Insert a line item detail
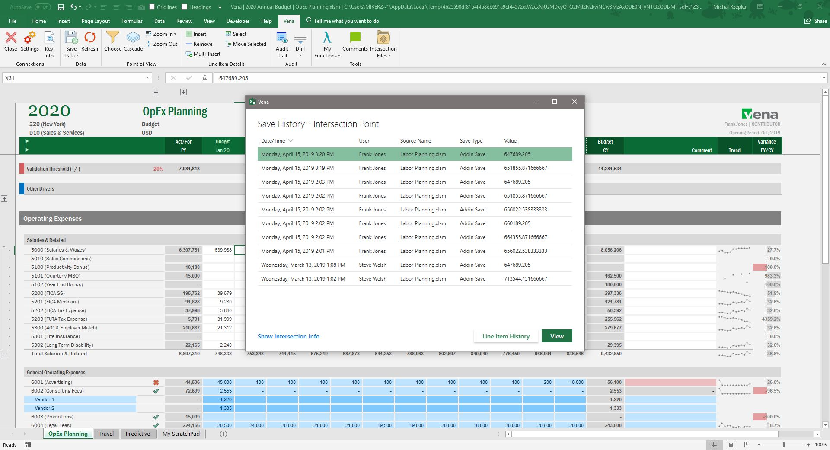 (196, 34)
